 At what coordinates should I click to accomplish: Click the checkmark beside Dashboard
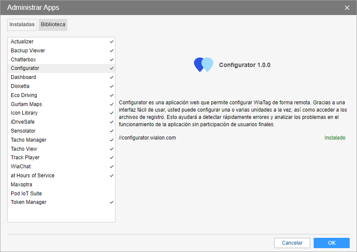[112, 77]
